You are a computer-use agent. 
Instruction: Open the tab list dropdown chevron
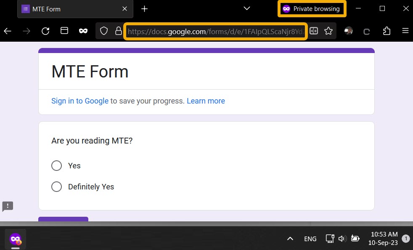(x=246, y=8)
